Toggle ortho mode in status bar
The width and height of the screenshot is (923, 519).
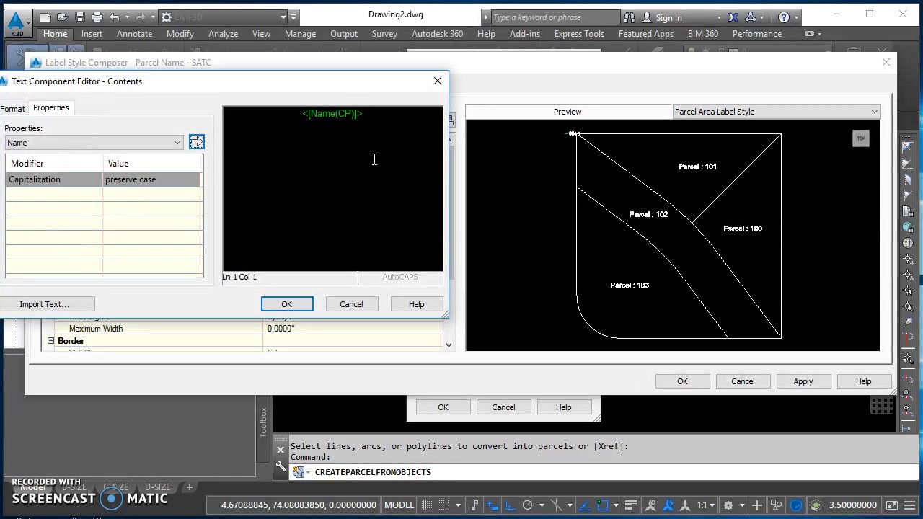pyautogui.click(x=510, y=505)
